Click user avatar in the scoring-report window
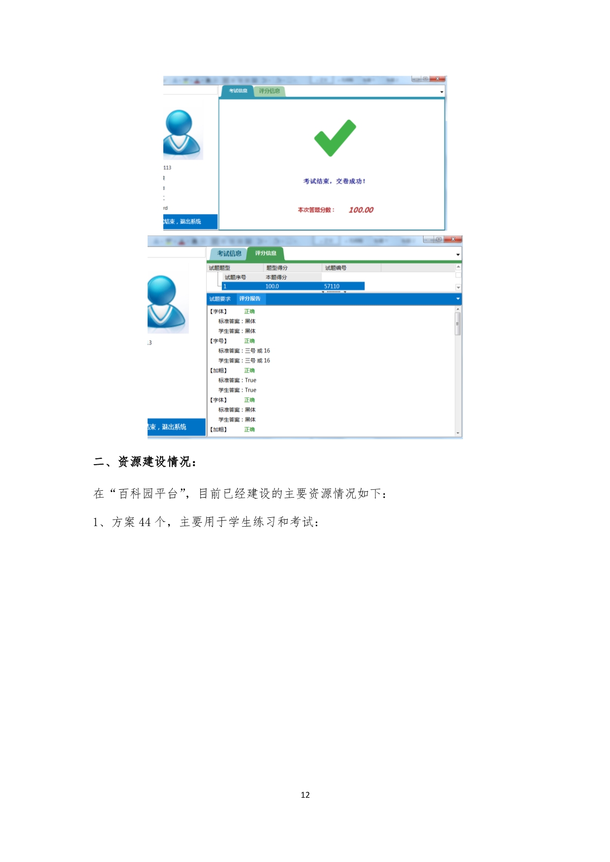This screenshot has width=610, height=862. tap(167, 304)
